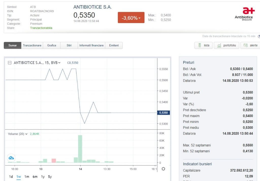Click the red volume bar
The image size is (260, 181).
point(54,161)
